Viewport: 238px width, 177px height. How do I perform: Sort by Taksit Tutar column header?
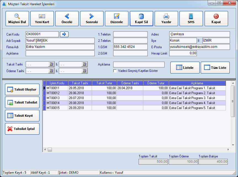pos(104,83)
